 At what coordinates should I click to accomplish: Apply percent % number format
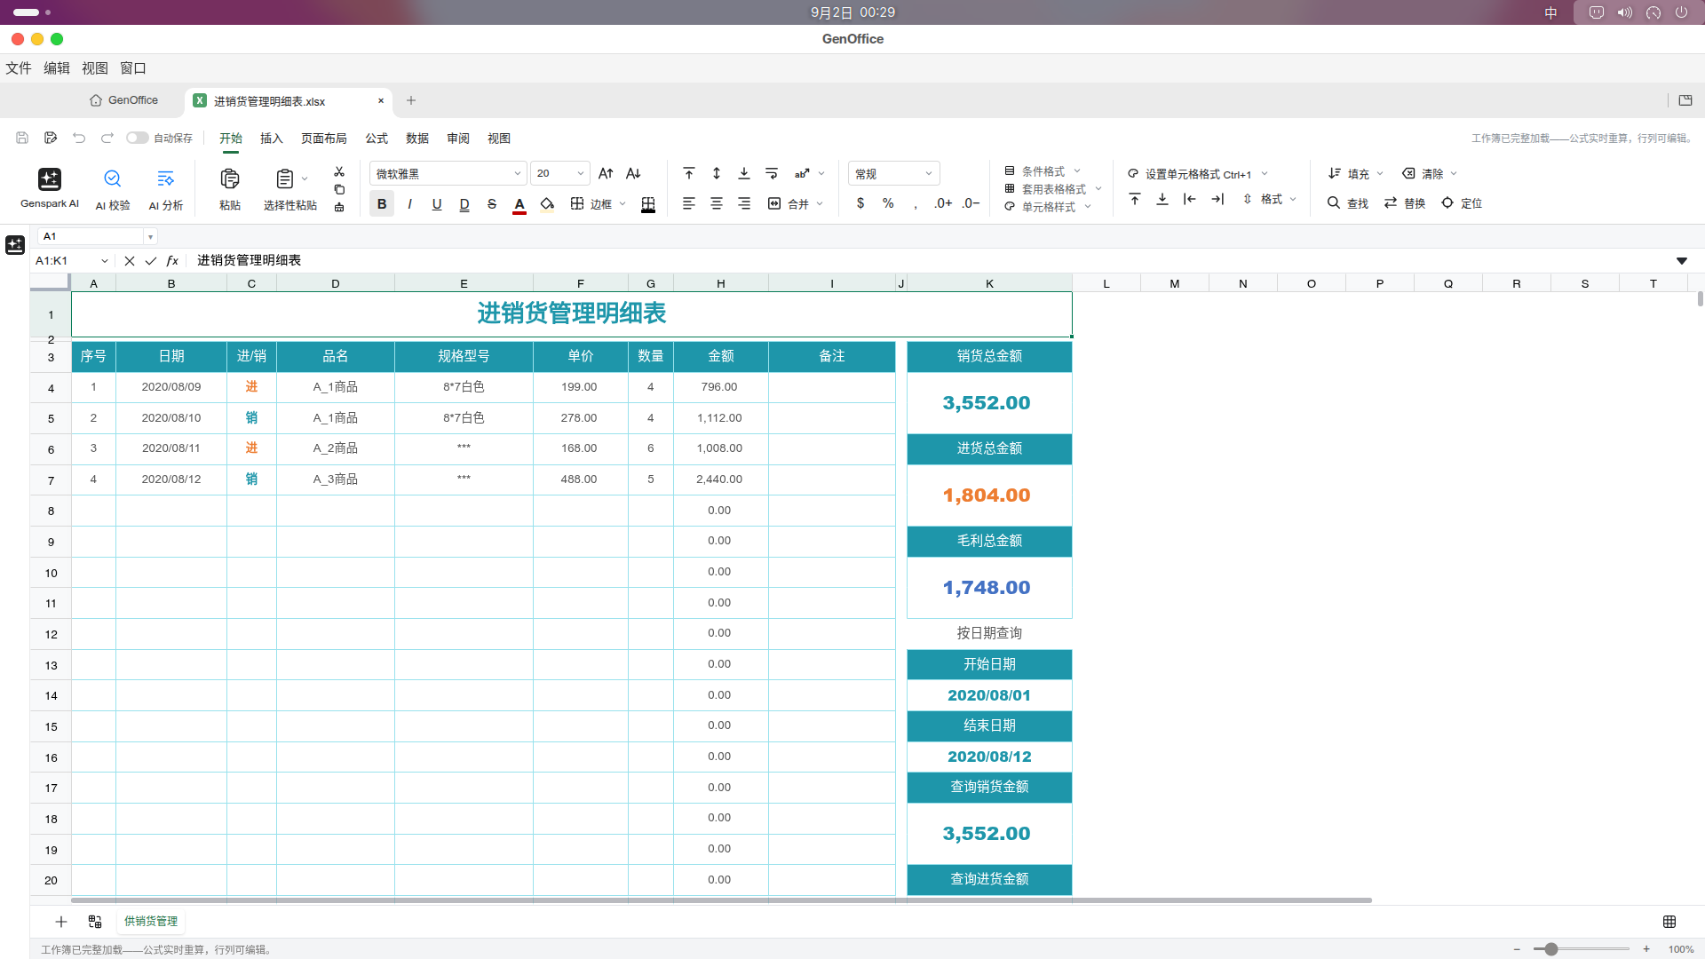pyautogui.click(x=888, y=203)
